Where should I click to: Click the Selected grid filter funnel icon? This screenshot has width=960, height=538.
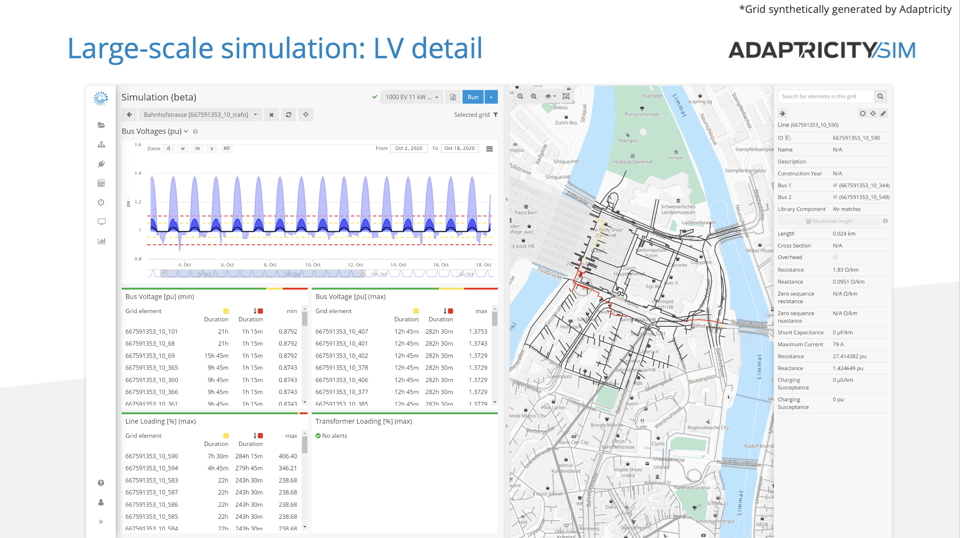point(495,115)
